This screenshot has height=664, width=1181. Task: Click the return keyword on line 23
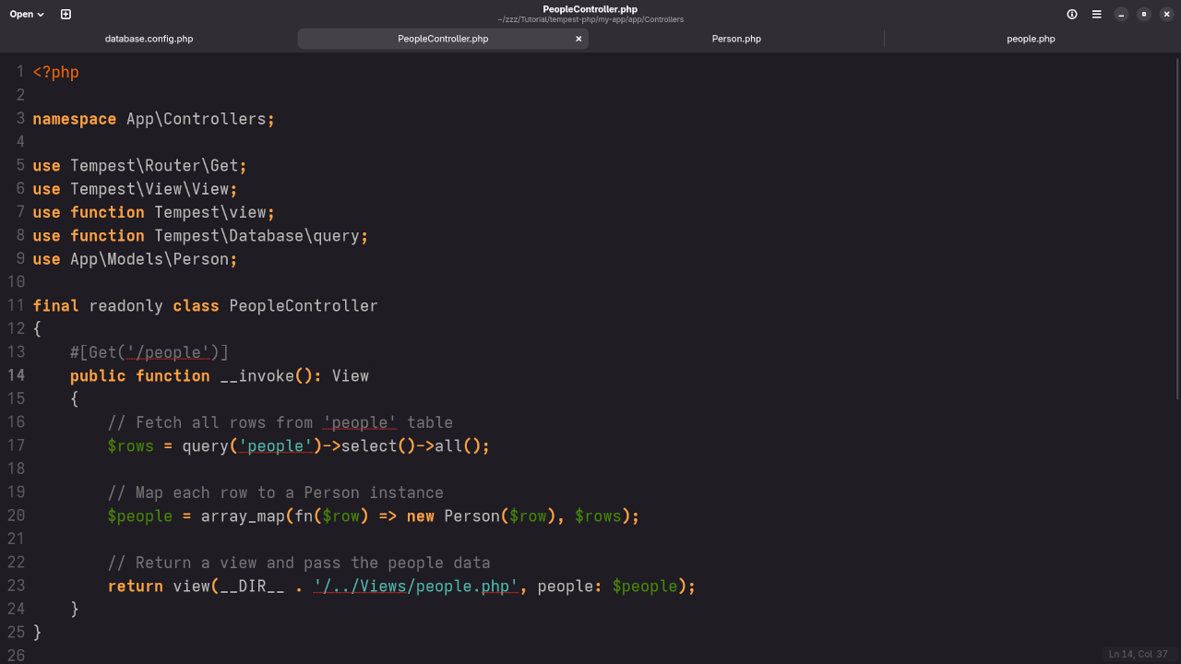(136, 587)
